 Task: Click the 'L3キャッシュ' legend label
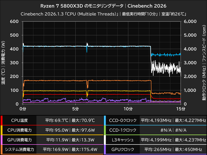123,140
